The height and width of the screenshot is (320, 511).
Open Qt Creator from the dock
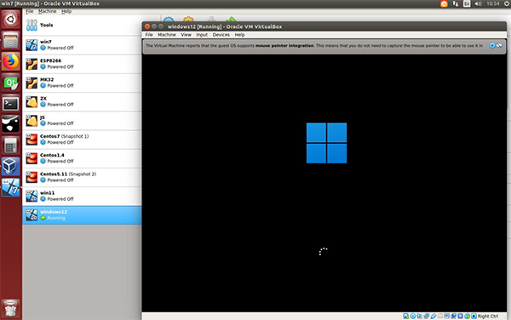(x=11, y=83)
